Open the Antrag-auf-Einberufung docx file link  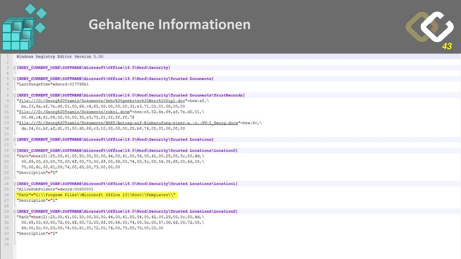pyautogui.click(x=128, y=123)
